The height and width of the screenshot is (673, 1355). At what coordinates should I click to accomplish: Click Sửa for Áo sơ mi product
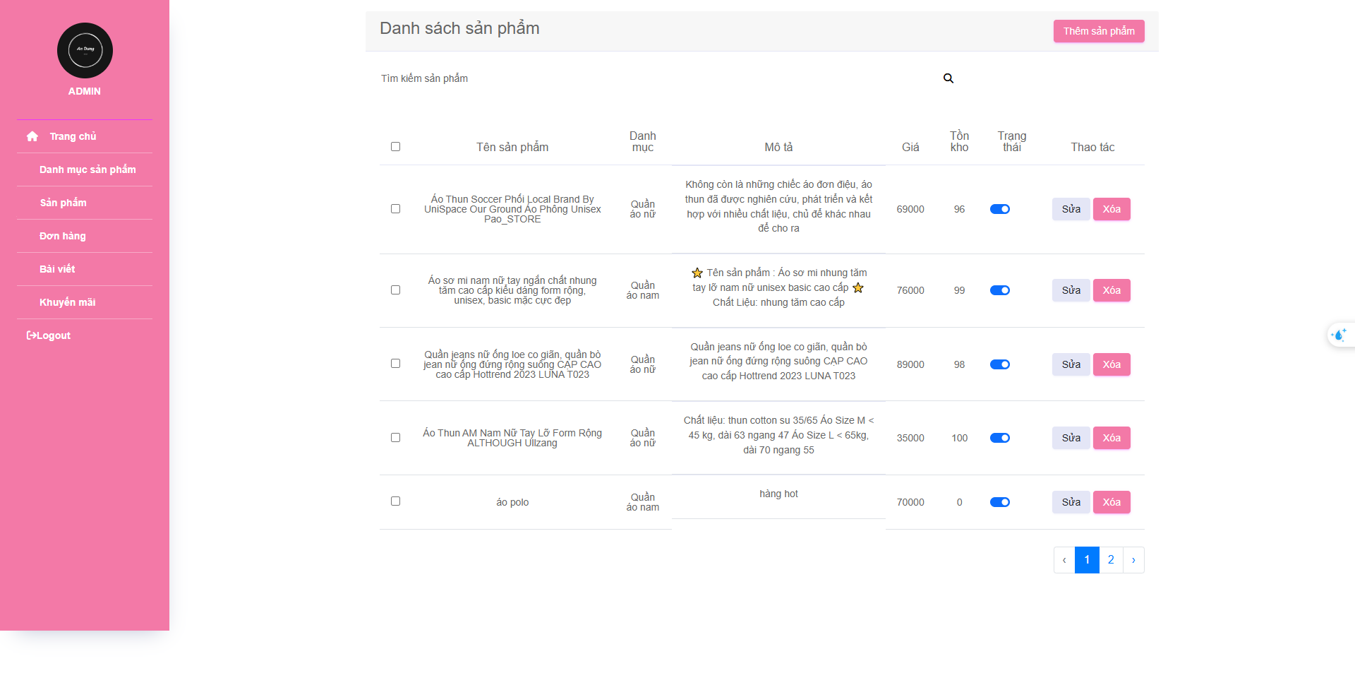click(x=1071, y=290)
